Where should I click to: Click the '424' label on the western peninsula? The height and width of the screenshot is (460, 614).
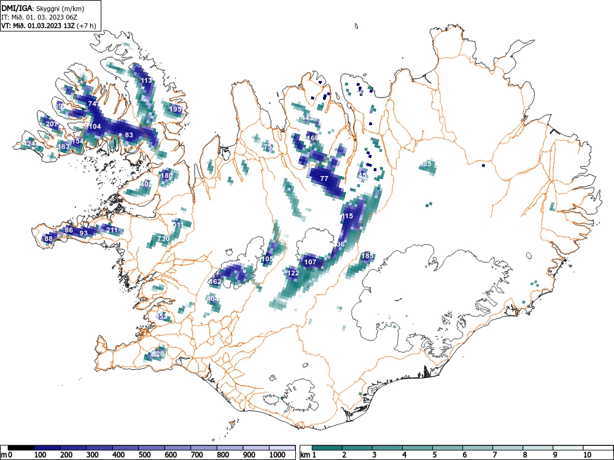coord(29,144)
